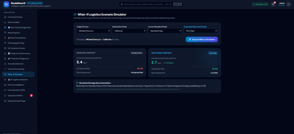Click the PROPOSED STRATEGY card heading
This screenshot has height=134, width=294.
[x=162, y=53]
